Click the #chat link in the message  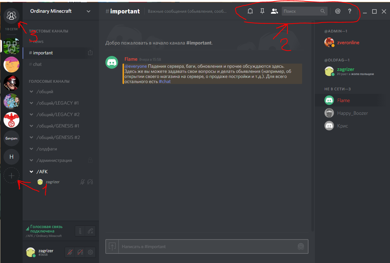[165, 82]
